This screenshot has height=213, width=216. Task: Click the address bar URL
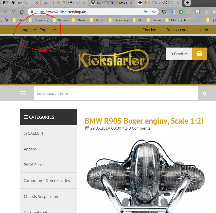point(61,12)
